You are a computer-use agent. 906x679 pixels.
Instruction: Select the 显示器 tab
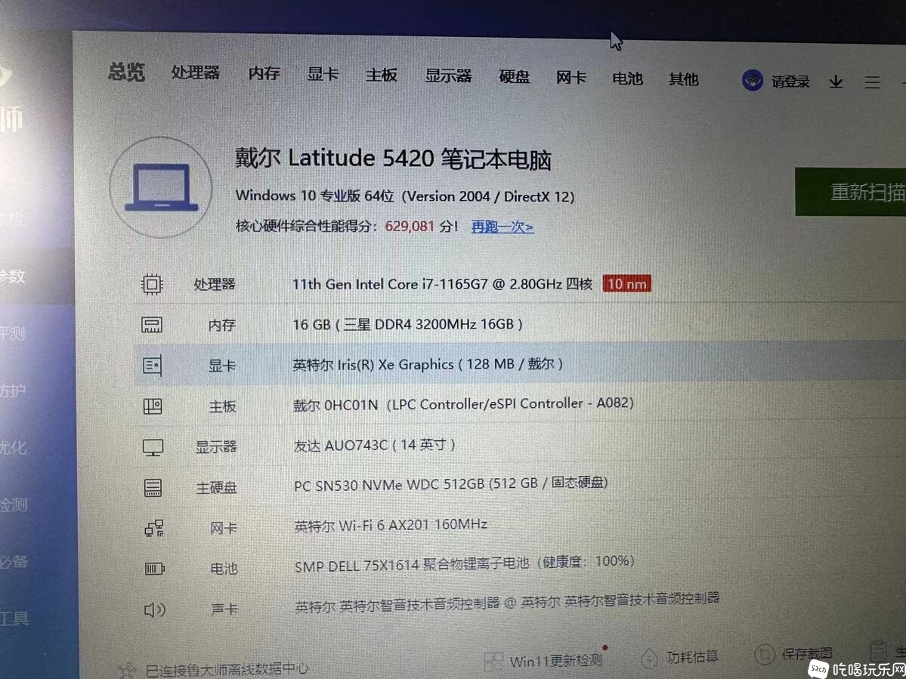pos(448,76)
